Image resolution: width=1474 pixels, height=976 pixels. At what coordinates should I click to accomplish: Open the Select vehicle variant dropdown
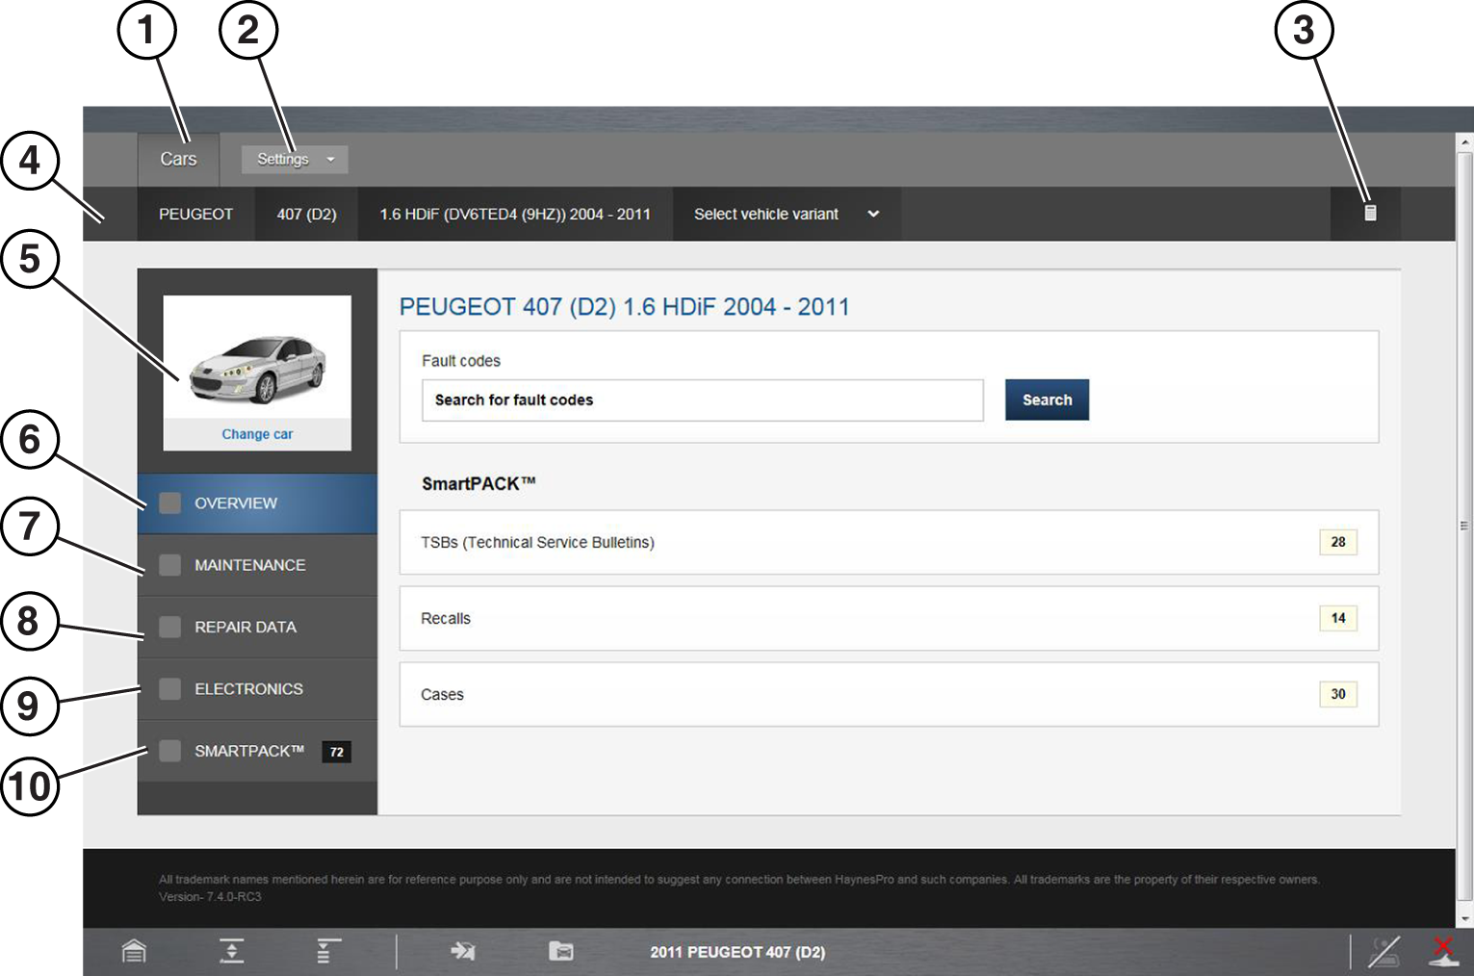pos(786,214)
